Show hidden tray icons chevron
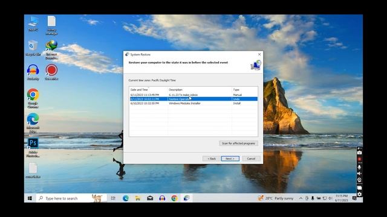Viewport: 387px width, 217px height. point(301,198)
